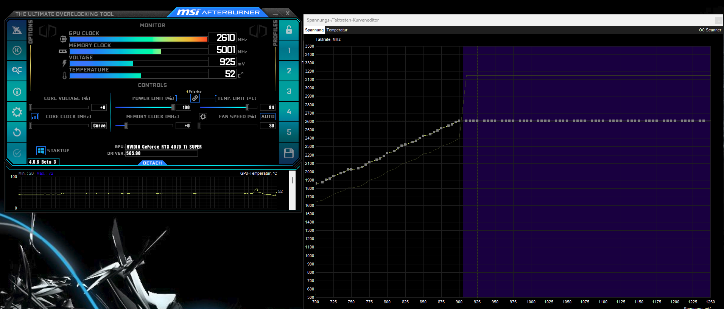
Task: Click the memory clock slider handle
Action: [x=126, y=126]
